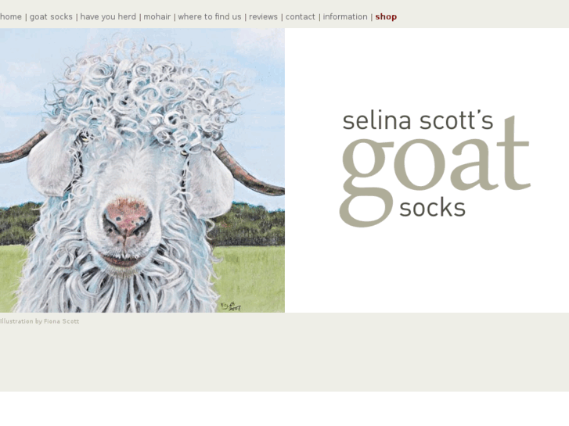Click the artist signature on the painting
This screenshot has width=569, height=426.
(x=231, y=306)
